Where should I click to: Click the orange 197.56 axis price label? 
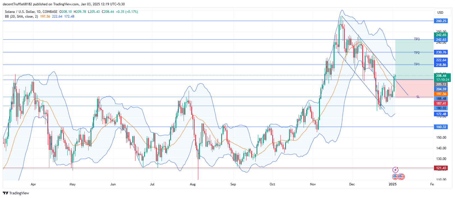441,94
